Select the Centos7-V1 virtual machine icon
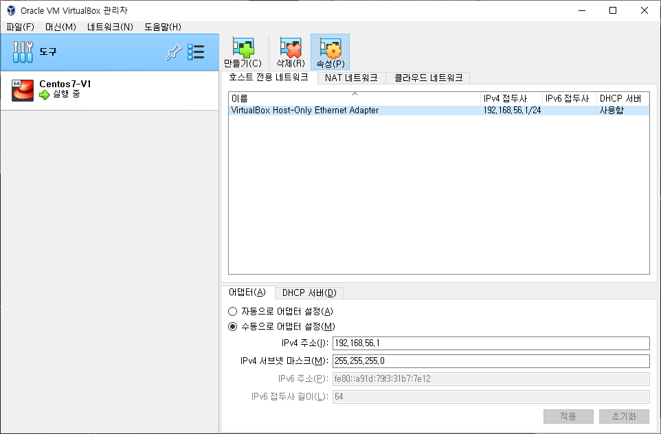The image size is (661, 434). coord(23,90)
